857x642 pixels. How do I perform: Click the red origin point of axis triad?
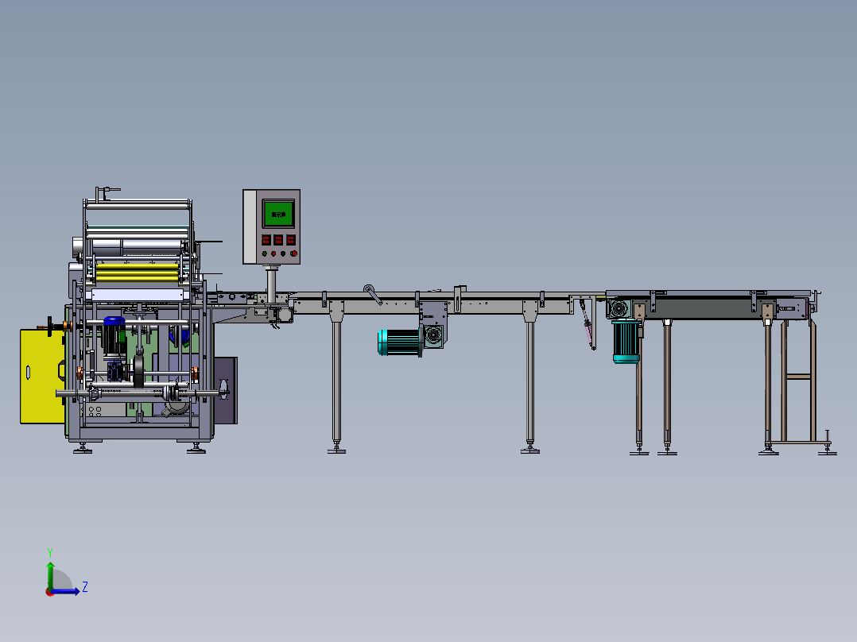coord(49,591)
